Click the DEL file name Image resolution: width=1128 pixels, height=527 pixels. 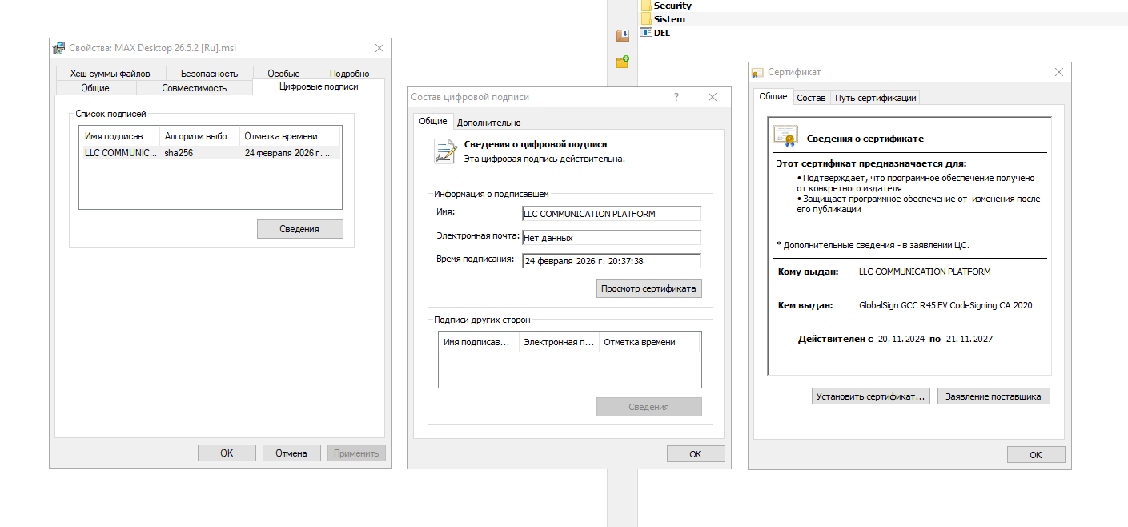662,33
